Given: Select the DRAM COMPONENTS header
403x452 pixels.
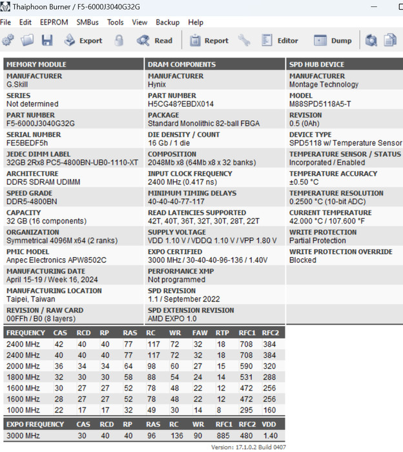Looking at the screenshot, I should [x=215, y=64].
